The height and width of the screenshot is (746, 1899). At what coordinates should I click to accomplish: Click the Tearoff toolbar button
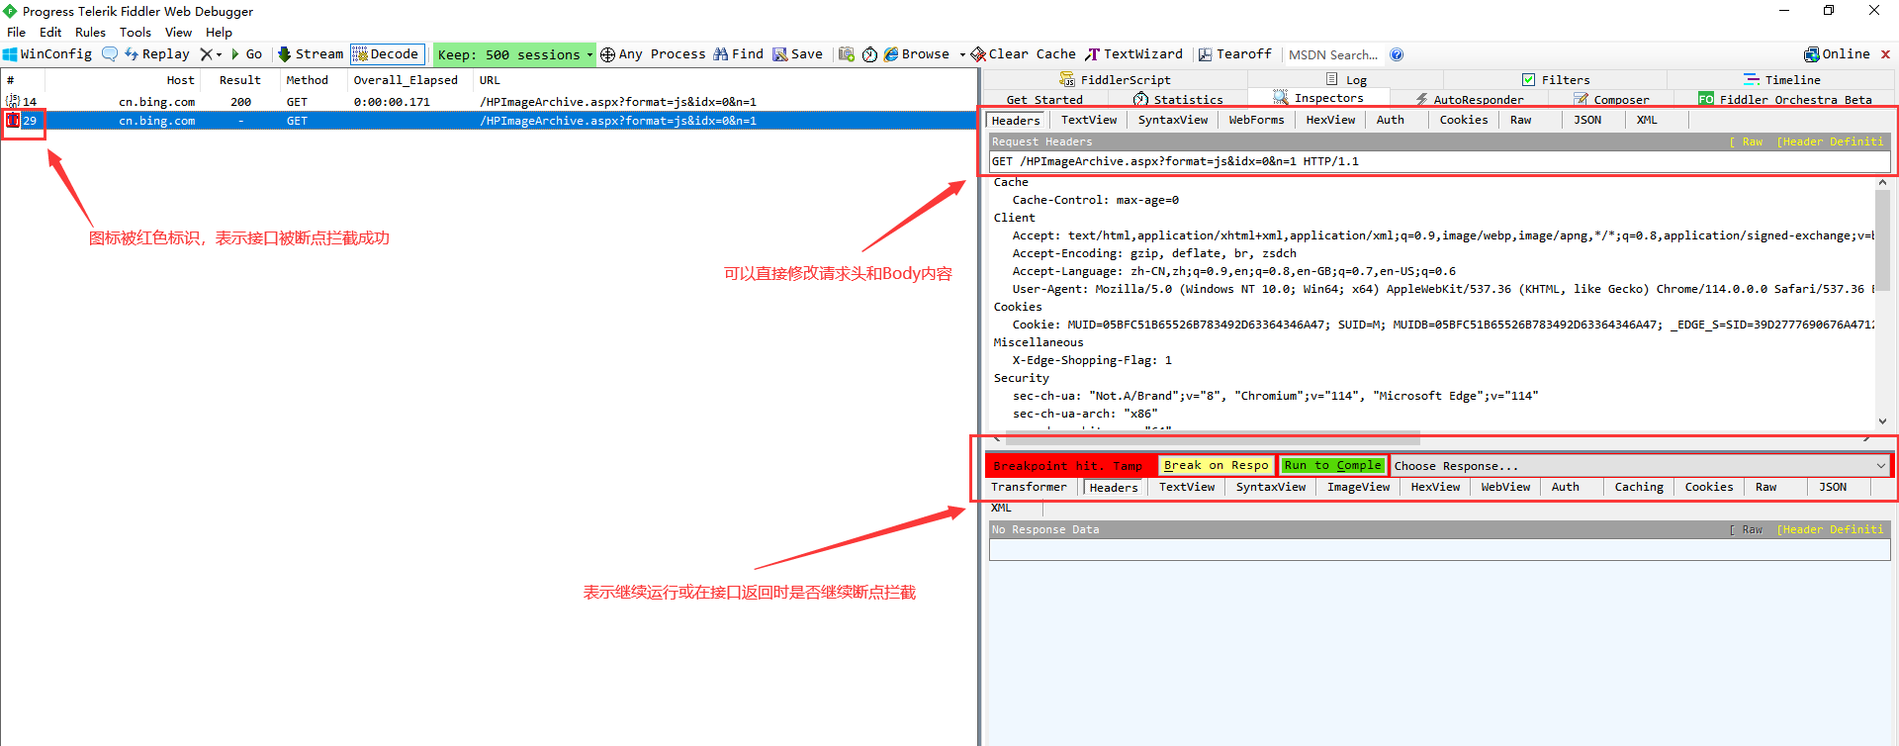(1234, 54)
